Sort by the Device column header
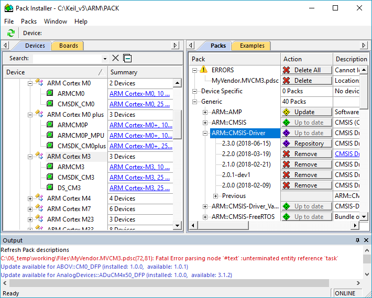This screenshot has width=372, height=298. pos(56,72)
